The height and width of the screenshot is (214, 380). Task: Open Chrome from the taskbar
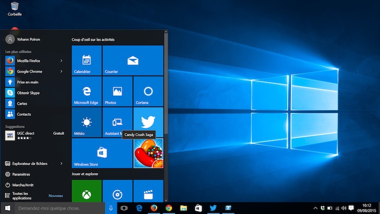point(169,208)
